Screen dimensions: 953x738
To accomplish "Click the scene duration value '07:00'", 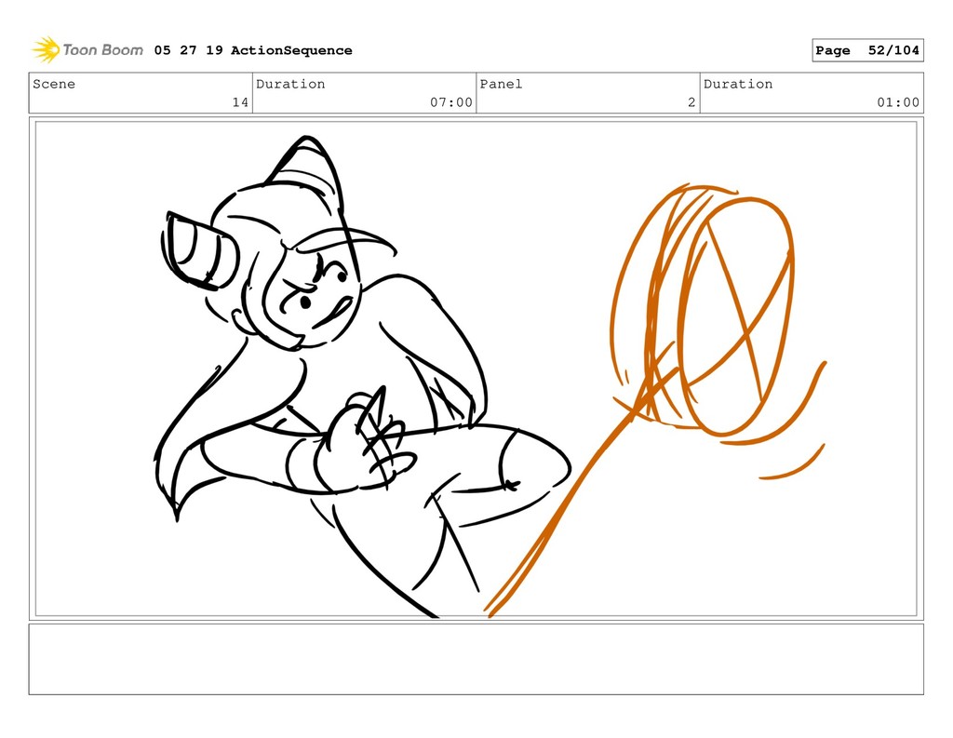I will point(451,102).
